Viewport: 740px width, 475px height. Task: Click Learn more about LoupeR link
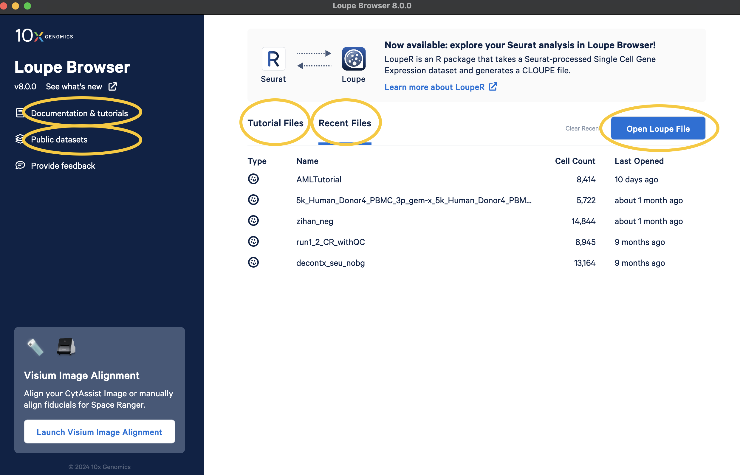point(434,87)
